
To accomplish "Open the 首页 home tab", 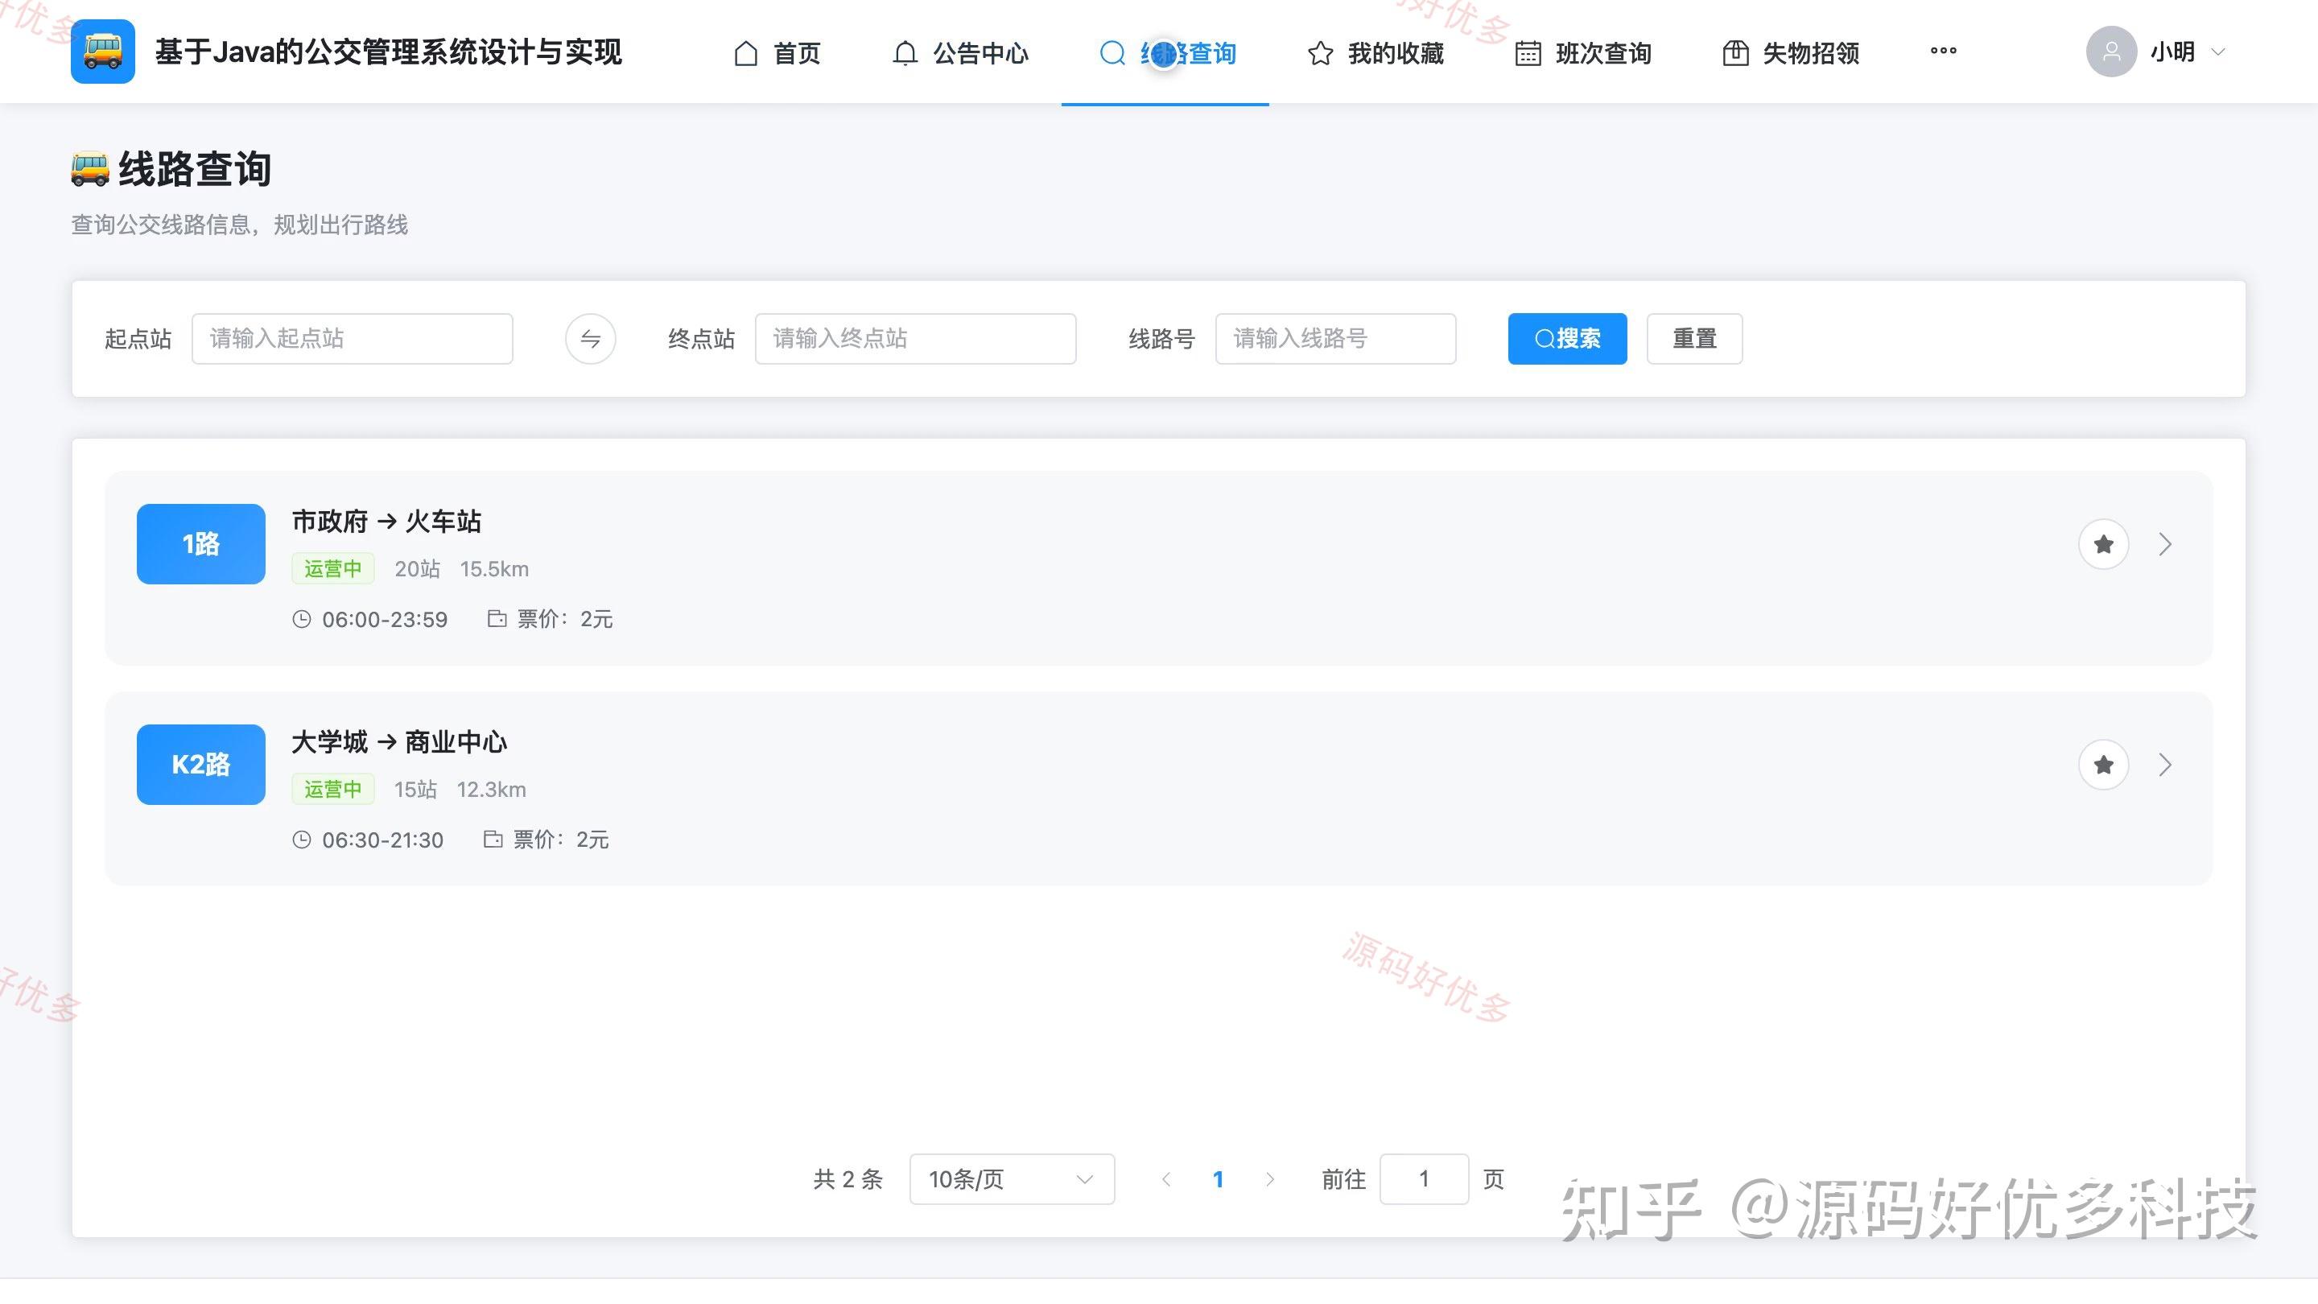I will tap(777, 53).
